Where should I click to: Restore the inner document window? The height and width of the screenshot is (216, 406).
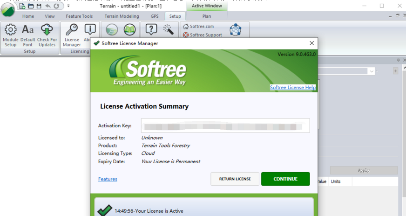coord(398,16)
